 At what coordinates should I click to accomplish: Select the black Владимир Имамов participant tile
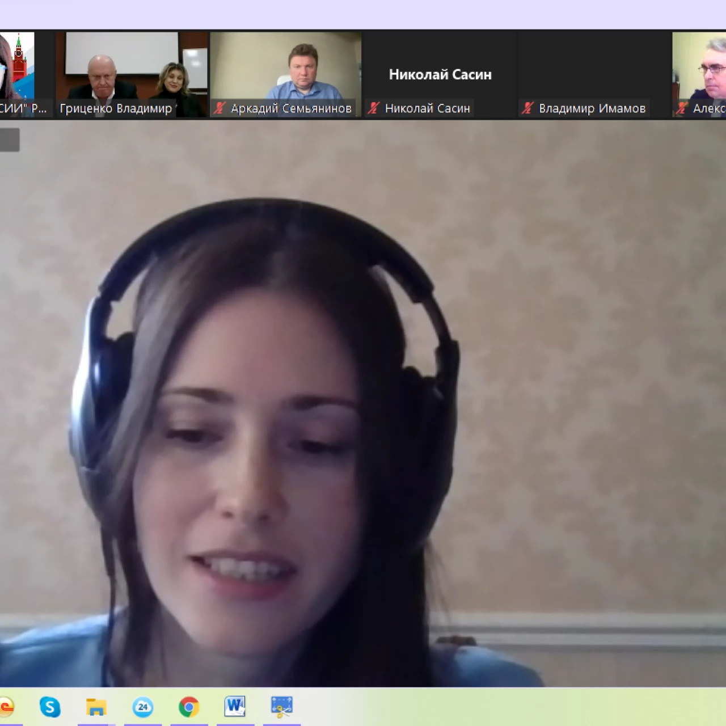click(x=594, y=68)
